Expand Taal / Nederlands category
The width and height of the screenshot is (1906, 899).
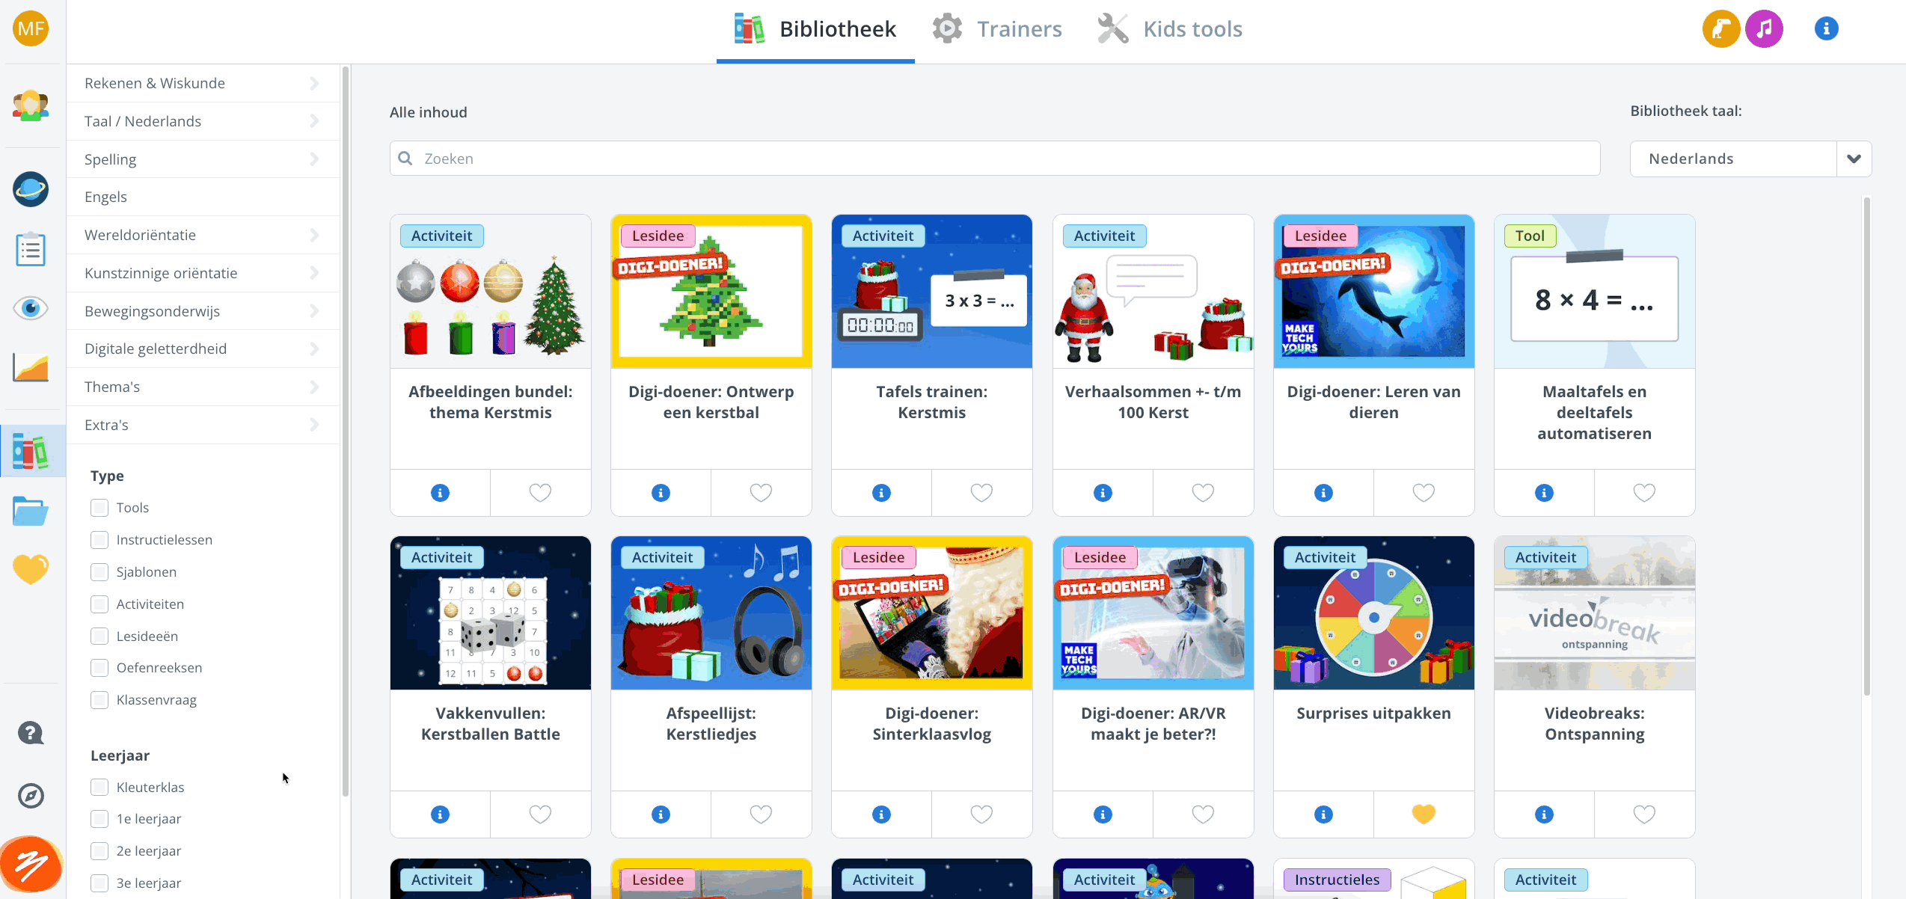203,121
